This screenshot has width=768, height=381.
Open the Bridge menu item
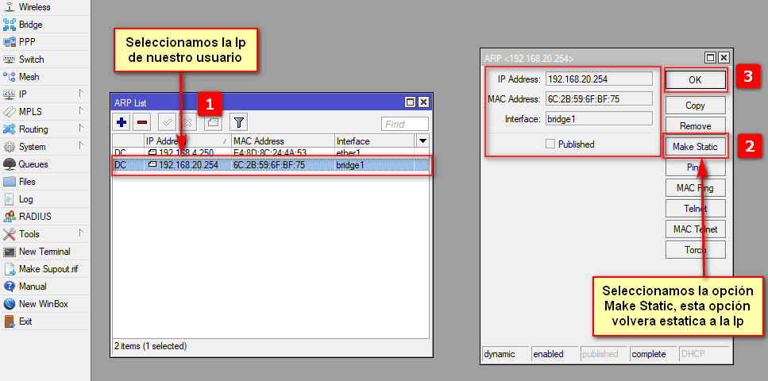coord(30,25)
